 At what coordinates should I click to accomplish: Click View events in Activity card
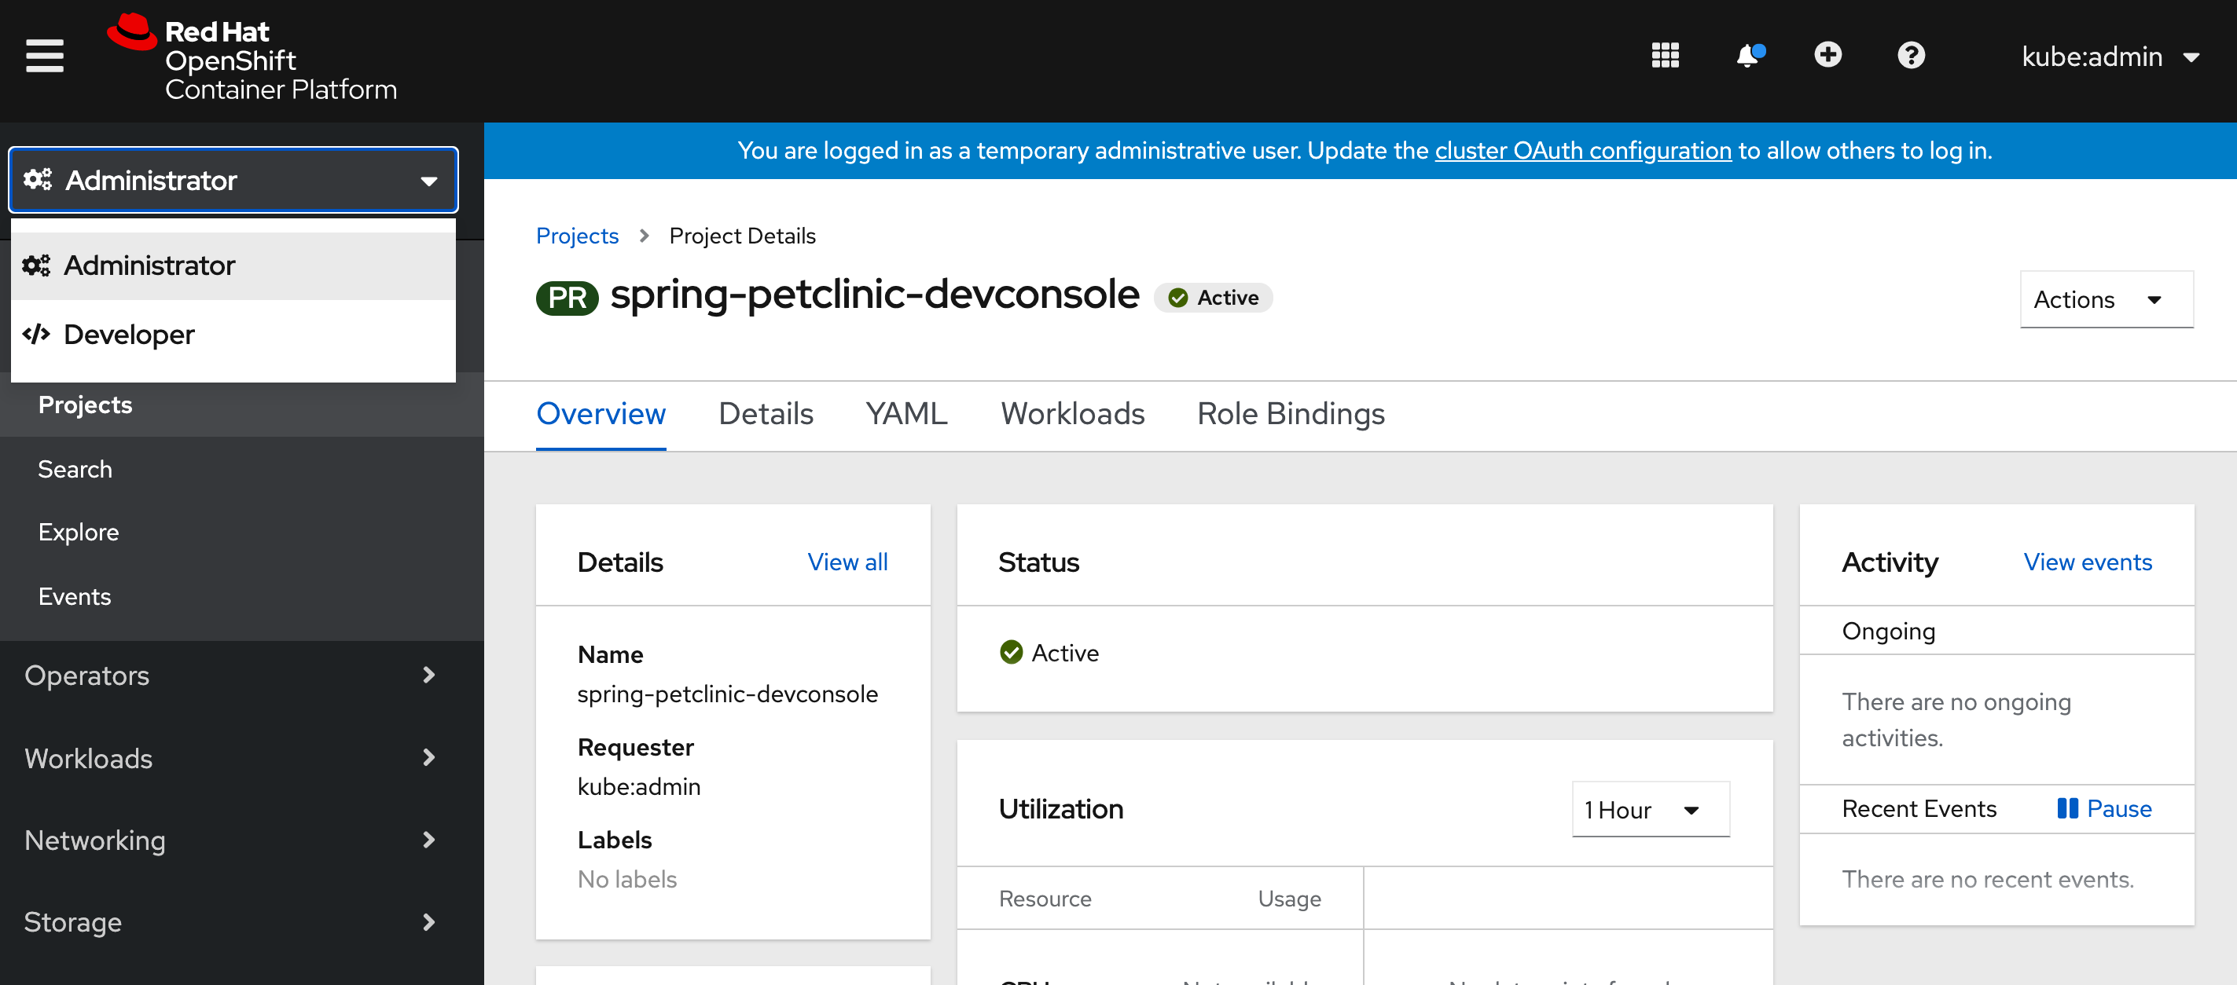(2087, 562)
